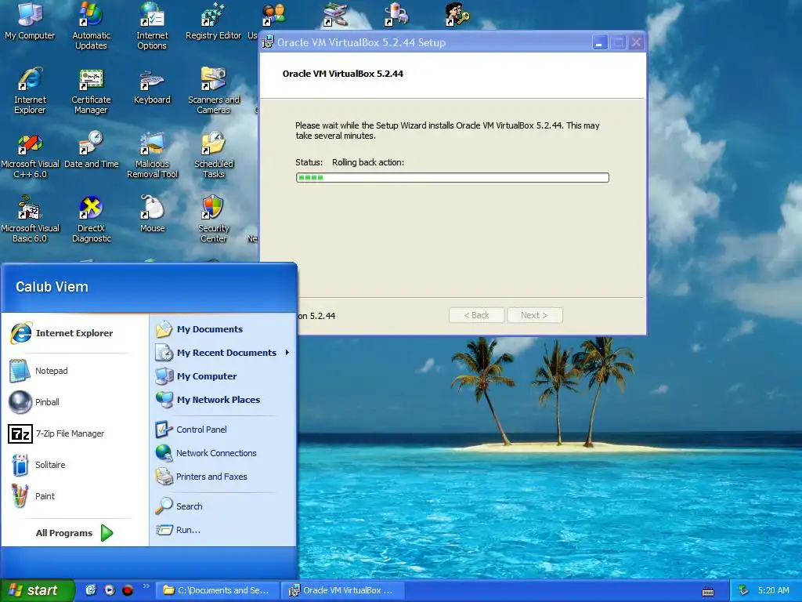Viewport: 802px width, 602px height.
Task: Open Internet Options desktop shortcut
Action: [x=152, y=26]
